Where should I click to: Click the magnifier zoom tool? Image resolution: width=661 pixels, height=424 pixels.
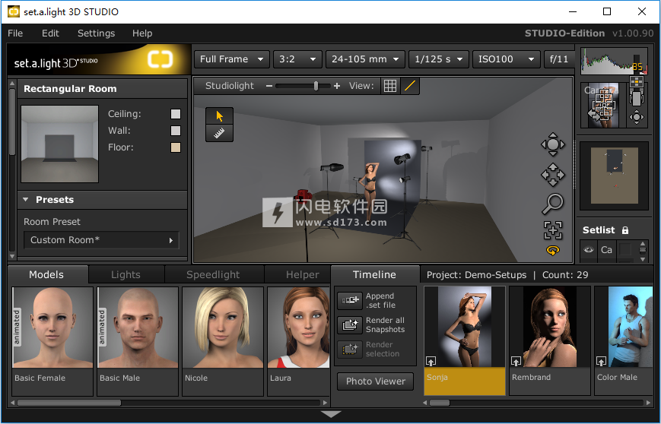point(553,204)
